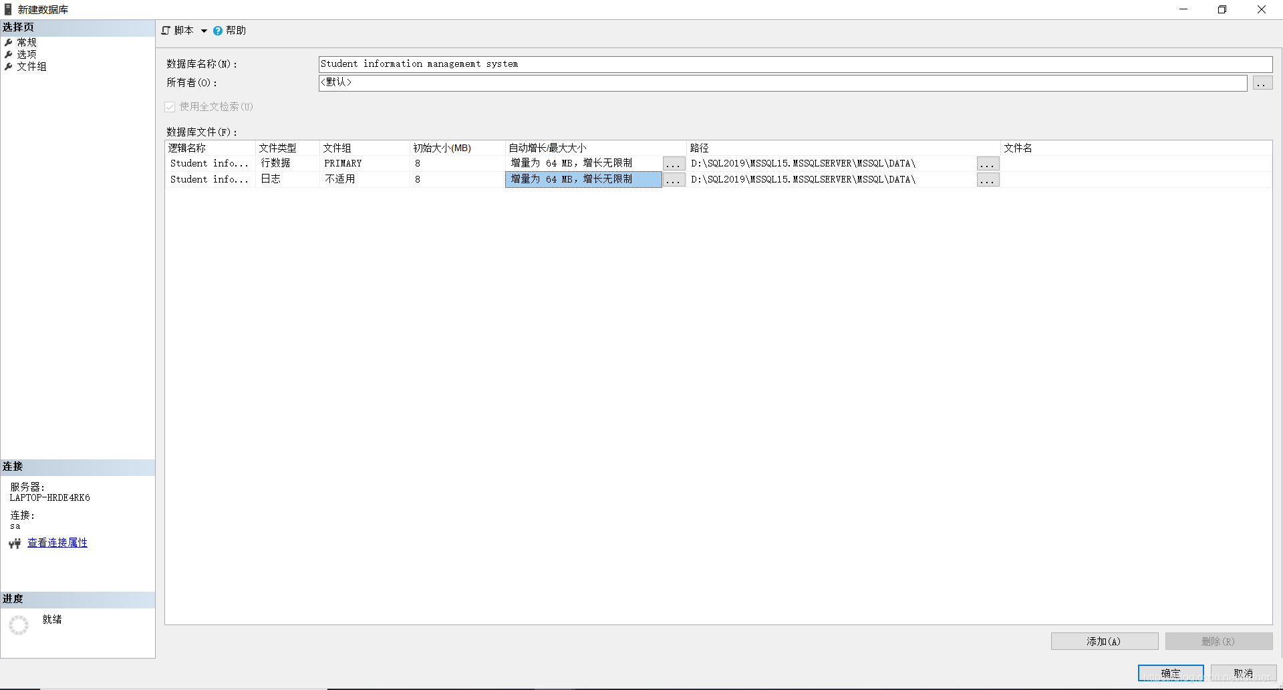Click the script icon in toolbar
Viewport: 1283px width, 690px height.
pos(166,31)
